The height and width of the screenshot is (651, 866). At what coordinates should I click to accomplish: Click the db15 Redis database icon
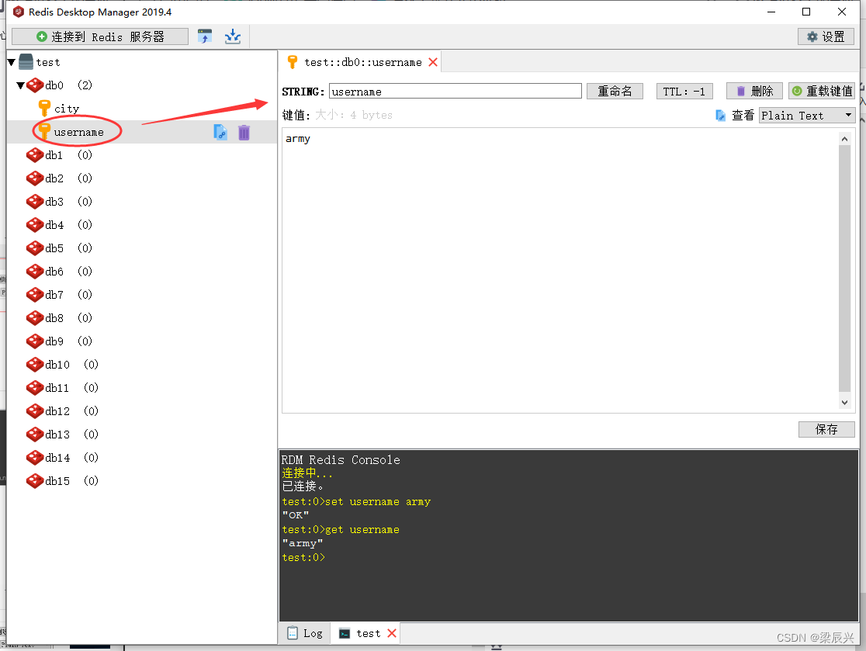[x=35, y=481]
